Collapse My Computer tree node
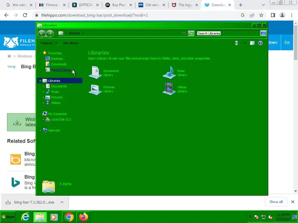This screenshot has height=223, width=298. (40, 114)
